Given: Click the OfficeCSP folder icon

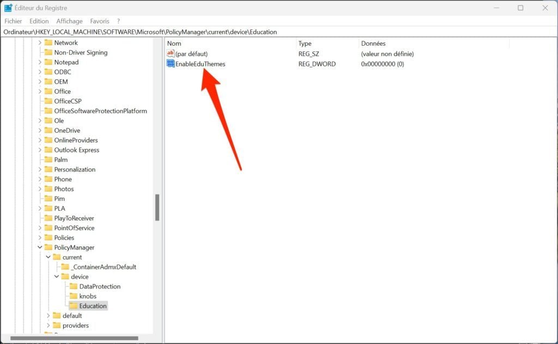Looking at the screenshot, I should point(48,101).
